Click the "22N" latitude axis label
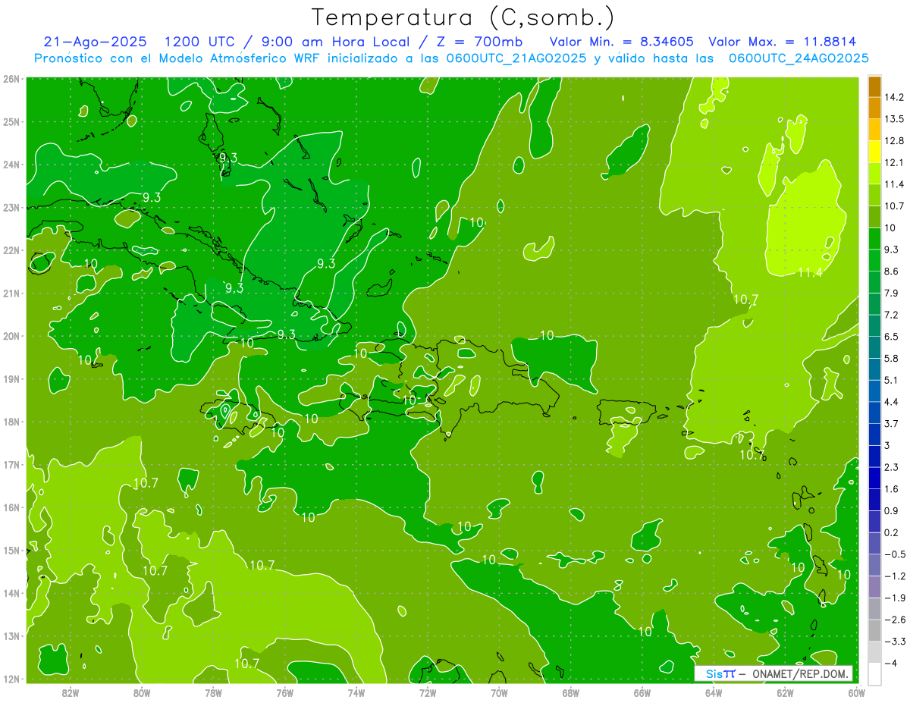The width and height of the screenshot is (910, 703). pos(11,250)
